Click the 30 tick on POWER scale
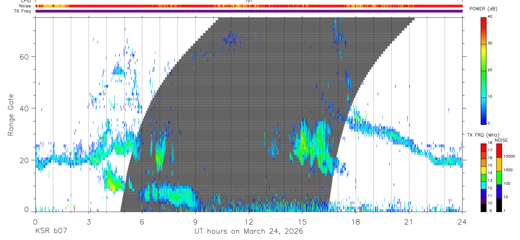The width and height of the screenshot is (520, 240). 490,43
